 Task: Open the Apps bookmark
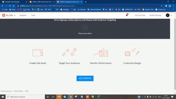point(5,10)
